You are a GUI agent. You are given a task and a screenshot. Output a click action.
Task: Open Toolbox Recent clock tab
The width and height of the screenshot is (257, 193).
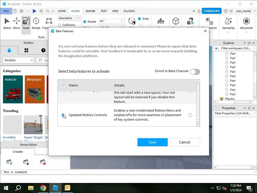pos(43,50)
